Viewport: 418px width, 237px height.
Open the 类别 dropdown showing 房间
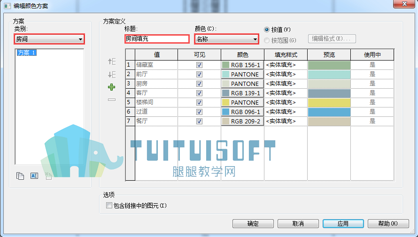point(49,39)
